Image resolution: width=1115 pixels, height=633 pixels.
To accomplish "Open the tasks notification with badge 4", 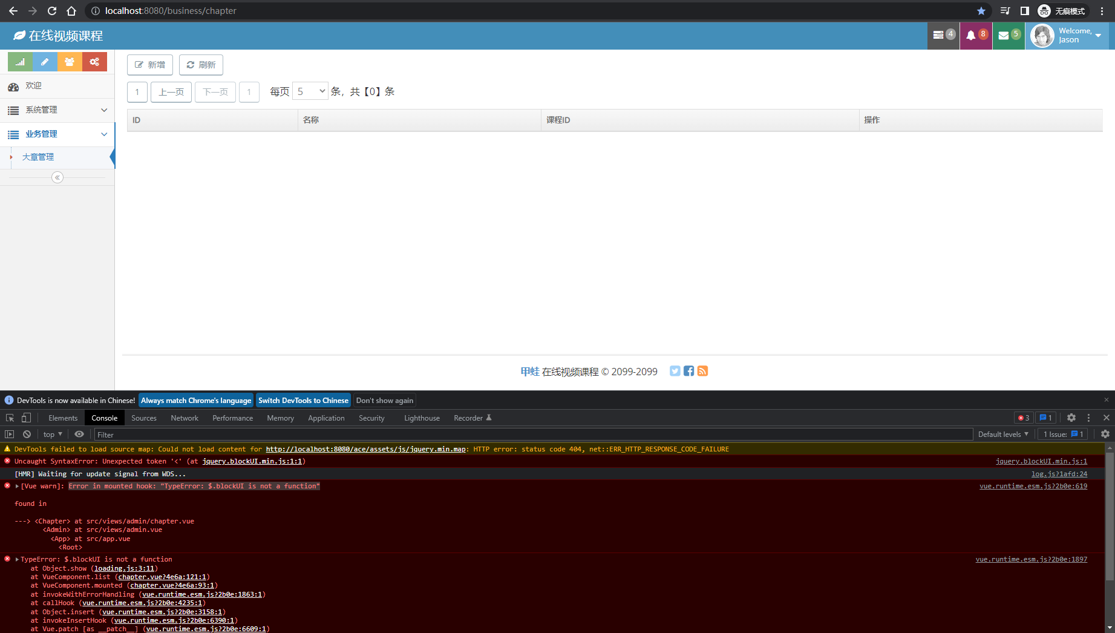I will pos(943,36).
